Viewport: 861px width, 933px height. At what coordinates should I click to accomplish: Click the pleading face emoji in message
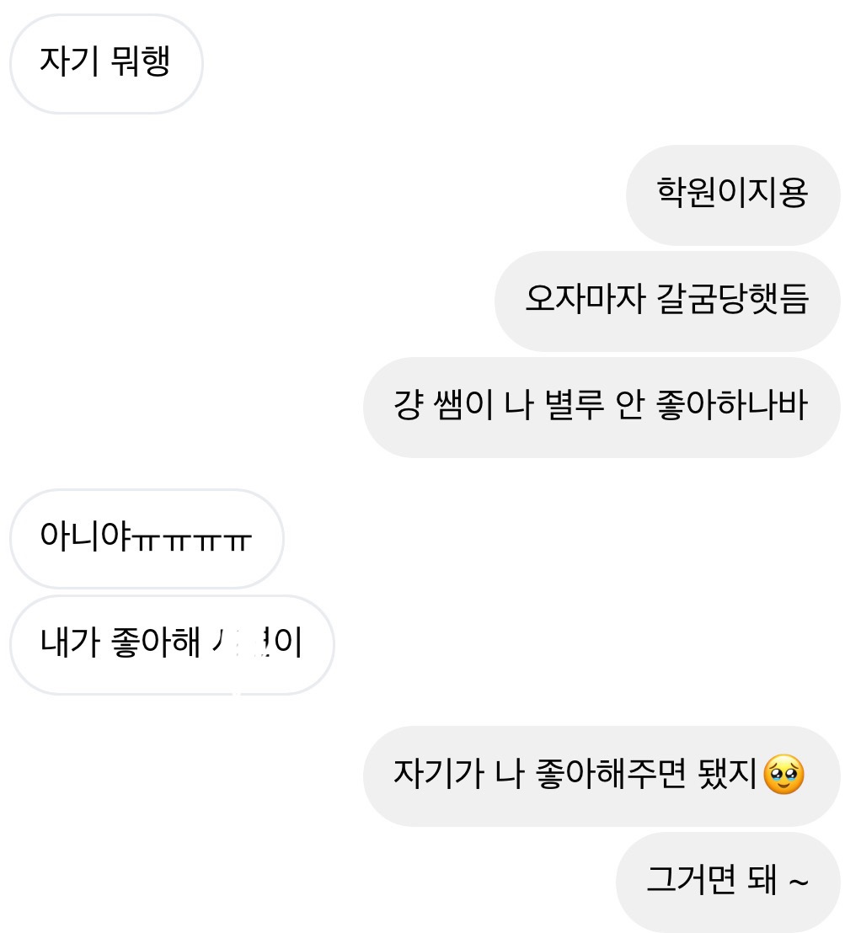(783, 775)
